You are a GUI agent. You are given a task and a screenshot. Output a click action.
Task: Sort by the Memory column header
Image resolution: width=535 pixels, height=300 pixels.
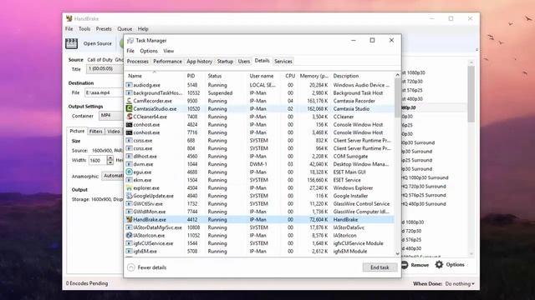click(x=314, y=76)
